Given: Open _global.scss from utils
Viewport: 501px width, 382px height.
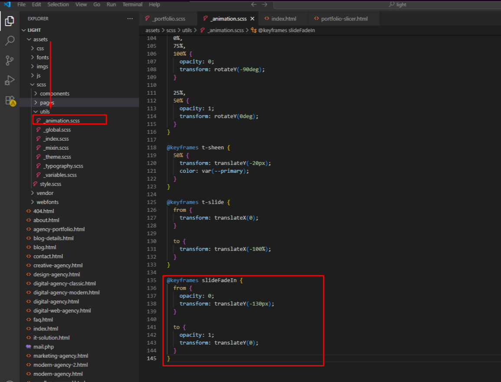Looking at the screenshot, I should 79,130.
